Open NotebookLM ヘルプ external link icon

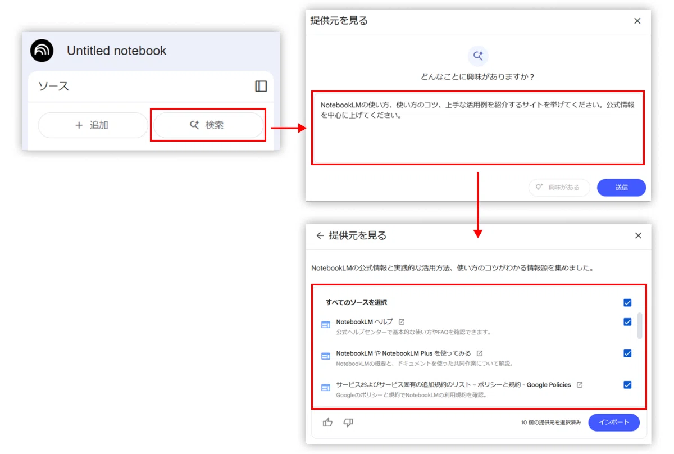(x=401, y=322)
